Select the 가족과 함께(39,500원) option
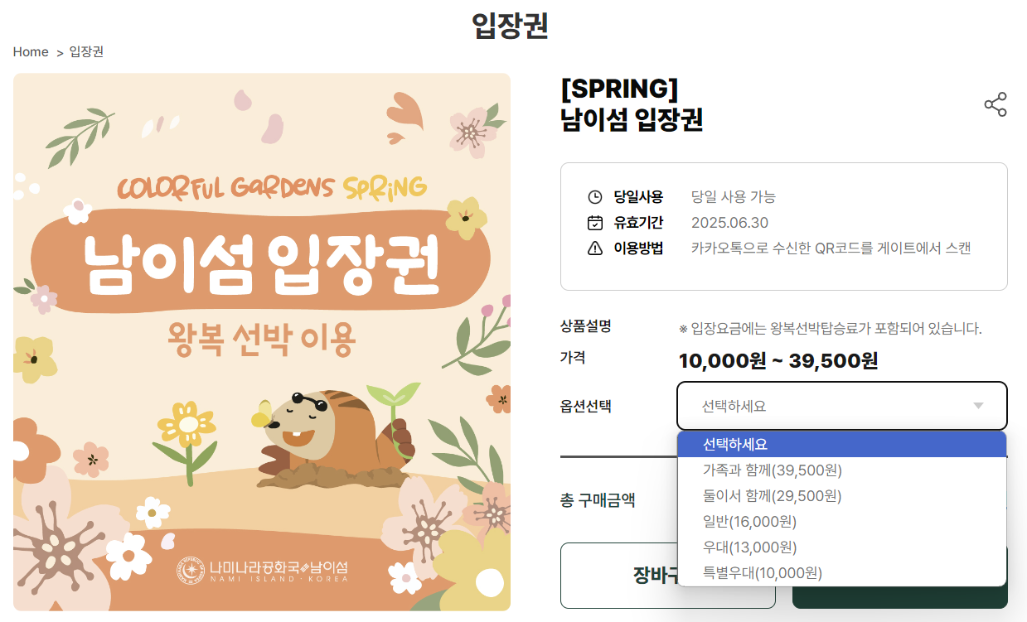 click(772, 470)
